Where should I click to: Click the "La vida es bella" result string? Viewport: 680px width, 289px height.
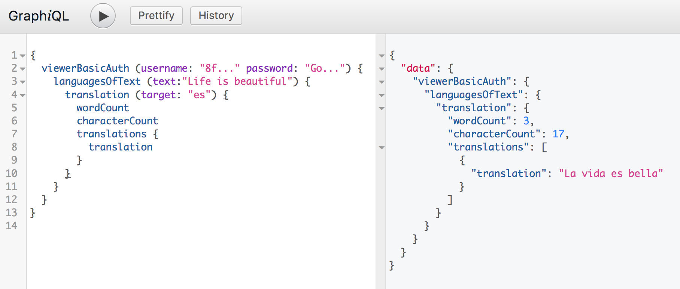click(x=611, y=174)
